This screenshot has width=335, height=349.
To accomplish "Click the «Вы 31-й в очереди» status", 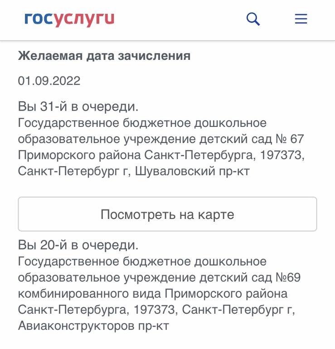I will pyautogui.click(x=78, y=107).
